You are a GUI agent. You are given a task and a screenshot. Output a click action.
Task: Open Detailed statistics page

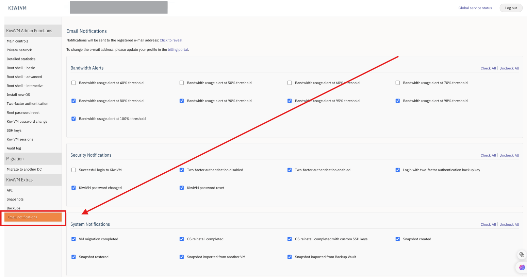[21, 59]
